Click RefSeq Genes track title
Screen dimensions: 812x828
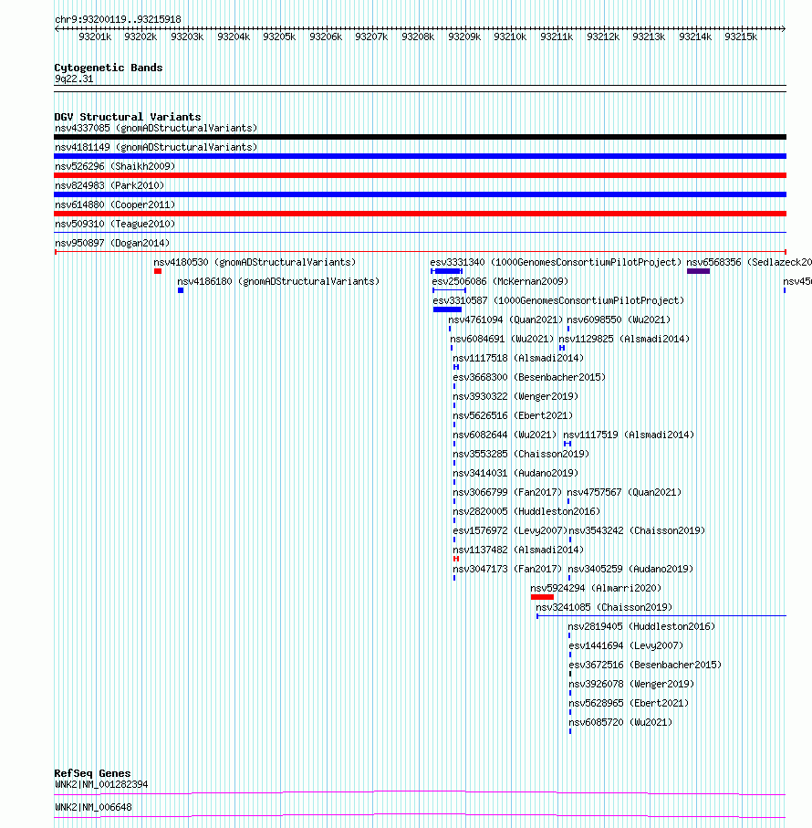pyautogui.click(x=92, y=773)
